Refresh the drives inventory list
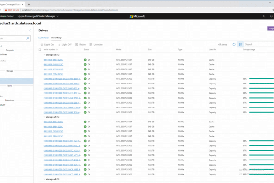 (234, 44)
